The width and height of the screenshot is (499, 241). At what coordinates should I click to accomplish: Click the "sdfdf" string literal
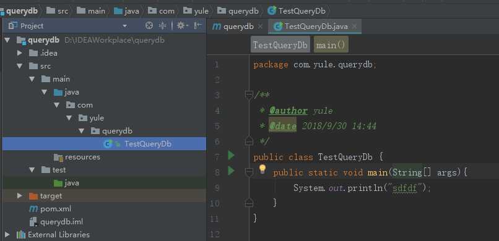click(x=404, y=188)
